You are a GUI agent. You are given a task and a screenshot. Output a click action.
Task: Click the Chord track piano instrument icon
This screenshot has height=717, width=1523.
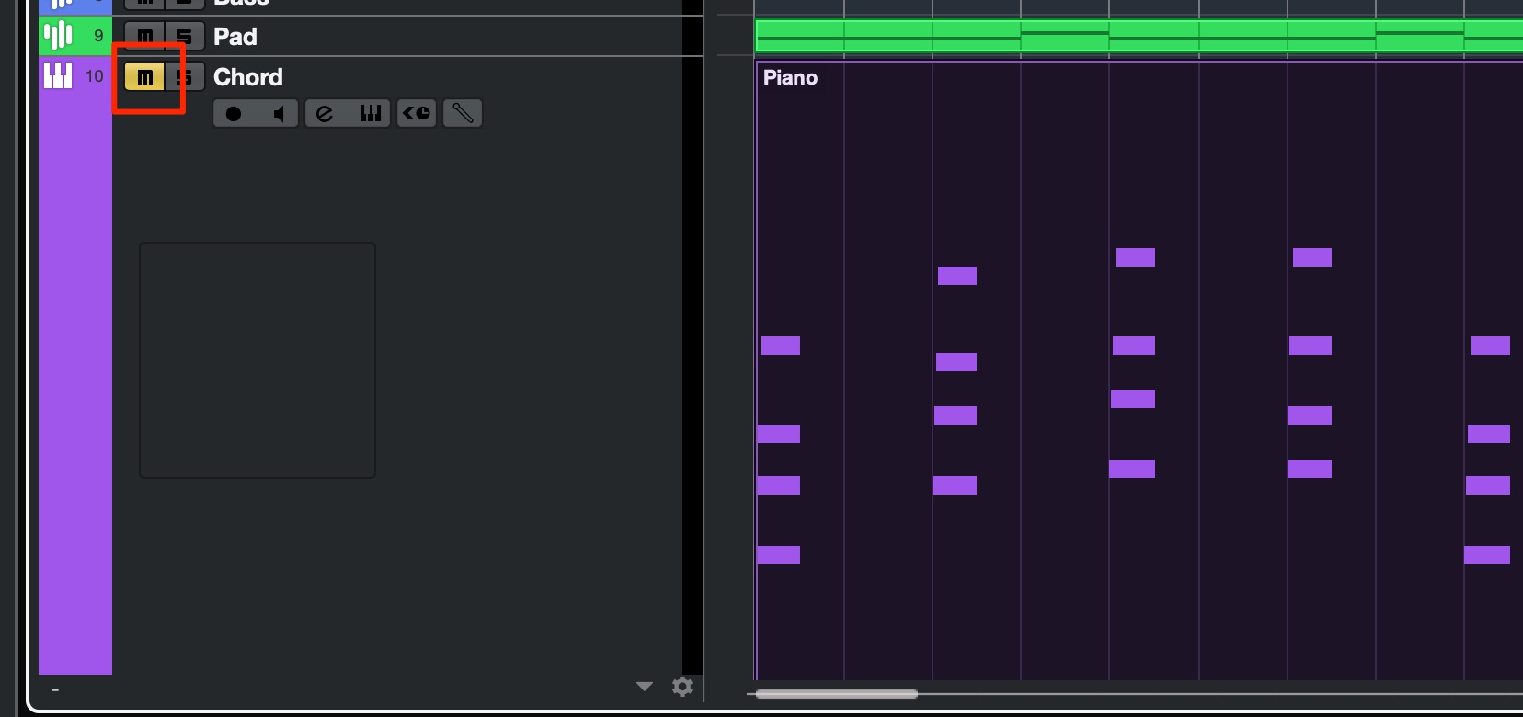pos(58,75)
